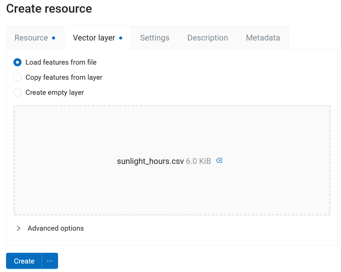This screenshot has width=341, height=272.
Task: Click the Create button
Action: [x=24, y=261]
